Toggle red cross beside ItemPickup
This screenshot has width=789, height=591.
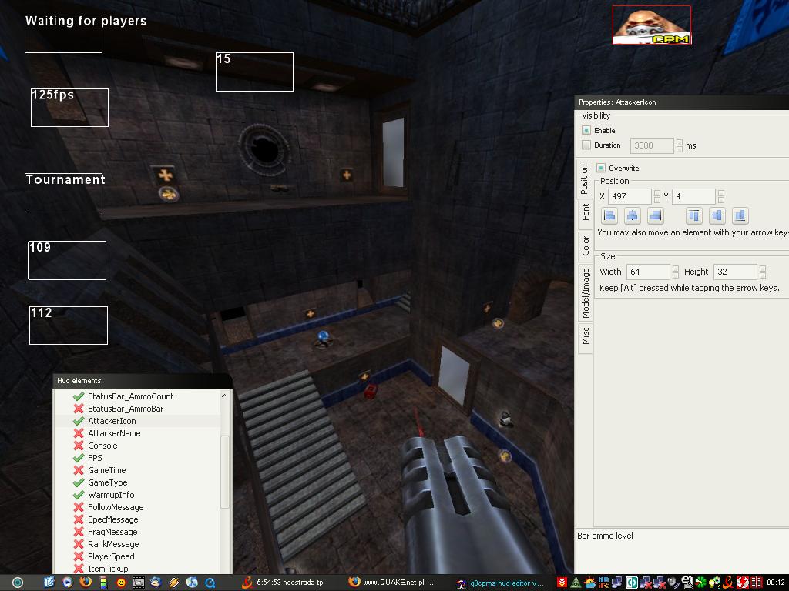[x=79, y=569]
